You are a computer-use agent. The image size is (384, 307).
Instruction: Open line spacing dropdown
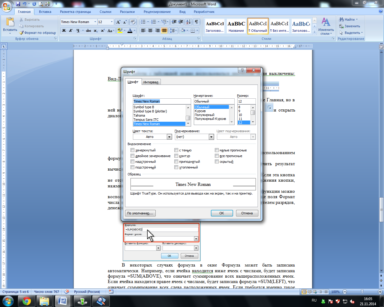point(176,31)
